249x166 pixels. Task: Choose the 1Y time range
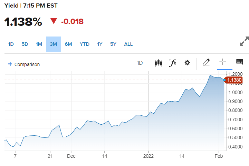[100, 44]
